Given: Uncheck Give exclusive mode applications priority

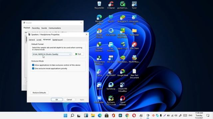Looking at the screenshot, I should click(33, 68).
